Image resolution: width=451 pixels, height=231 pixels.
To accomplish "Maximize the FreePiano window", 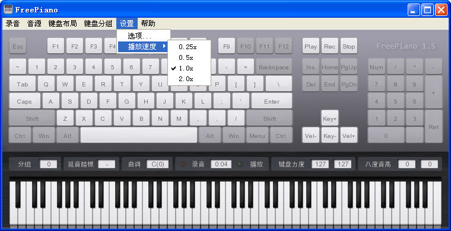I will click(428, 10).
